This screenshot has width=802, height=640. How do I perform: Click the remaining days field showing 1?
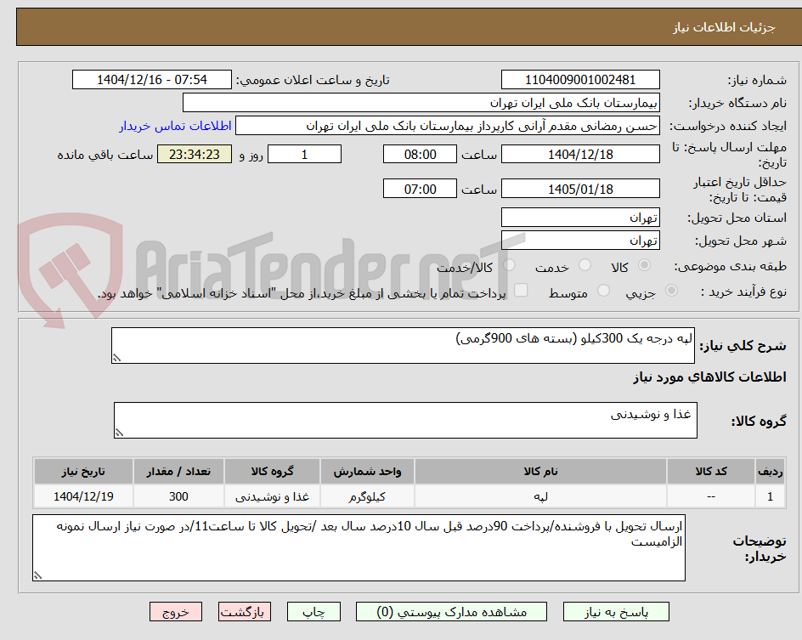click(x=304, y=154)
